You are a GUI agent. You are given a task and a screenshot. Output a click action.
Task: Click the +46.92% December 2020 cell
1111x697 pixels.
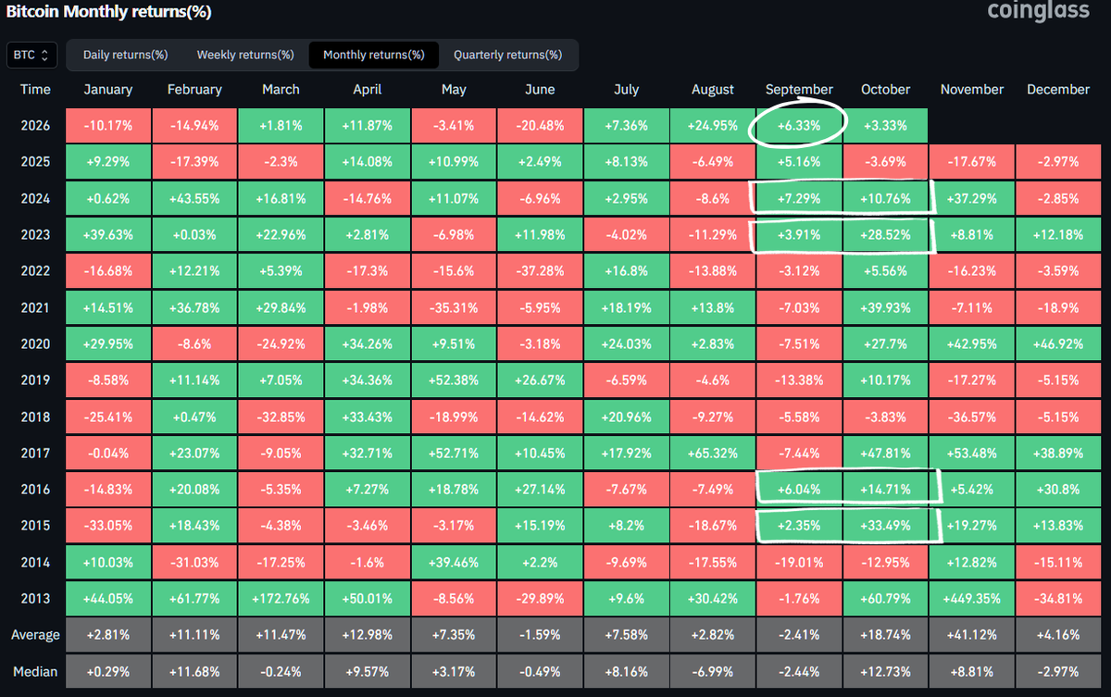pos(1058,344)
